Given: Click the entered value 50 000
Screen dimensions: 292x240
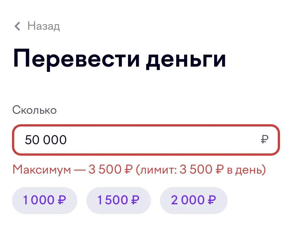Looking at the screenshot, I should (x=46, y=140).
